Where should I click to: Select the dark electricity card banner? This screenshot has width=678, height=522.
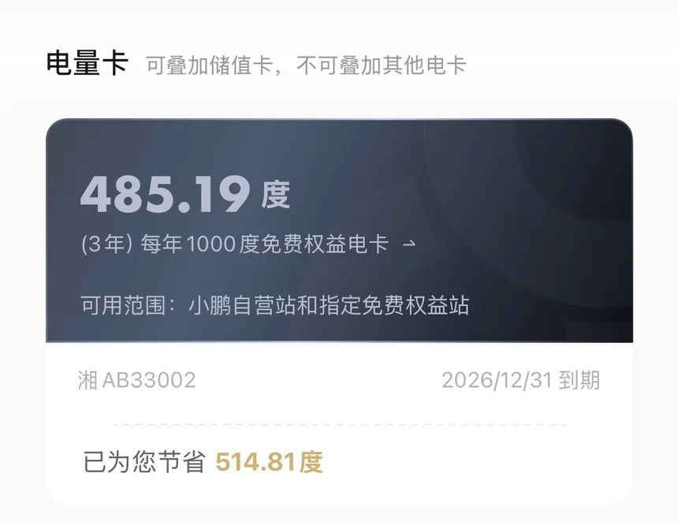click(x=340, y=230)
